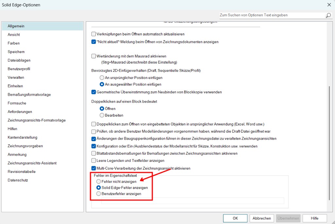
Task: Select Solid Edge-Fehler anzeigen
Action: [98, 188]
